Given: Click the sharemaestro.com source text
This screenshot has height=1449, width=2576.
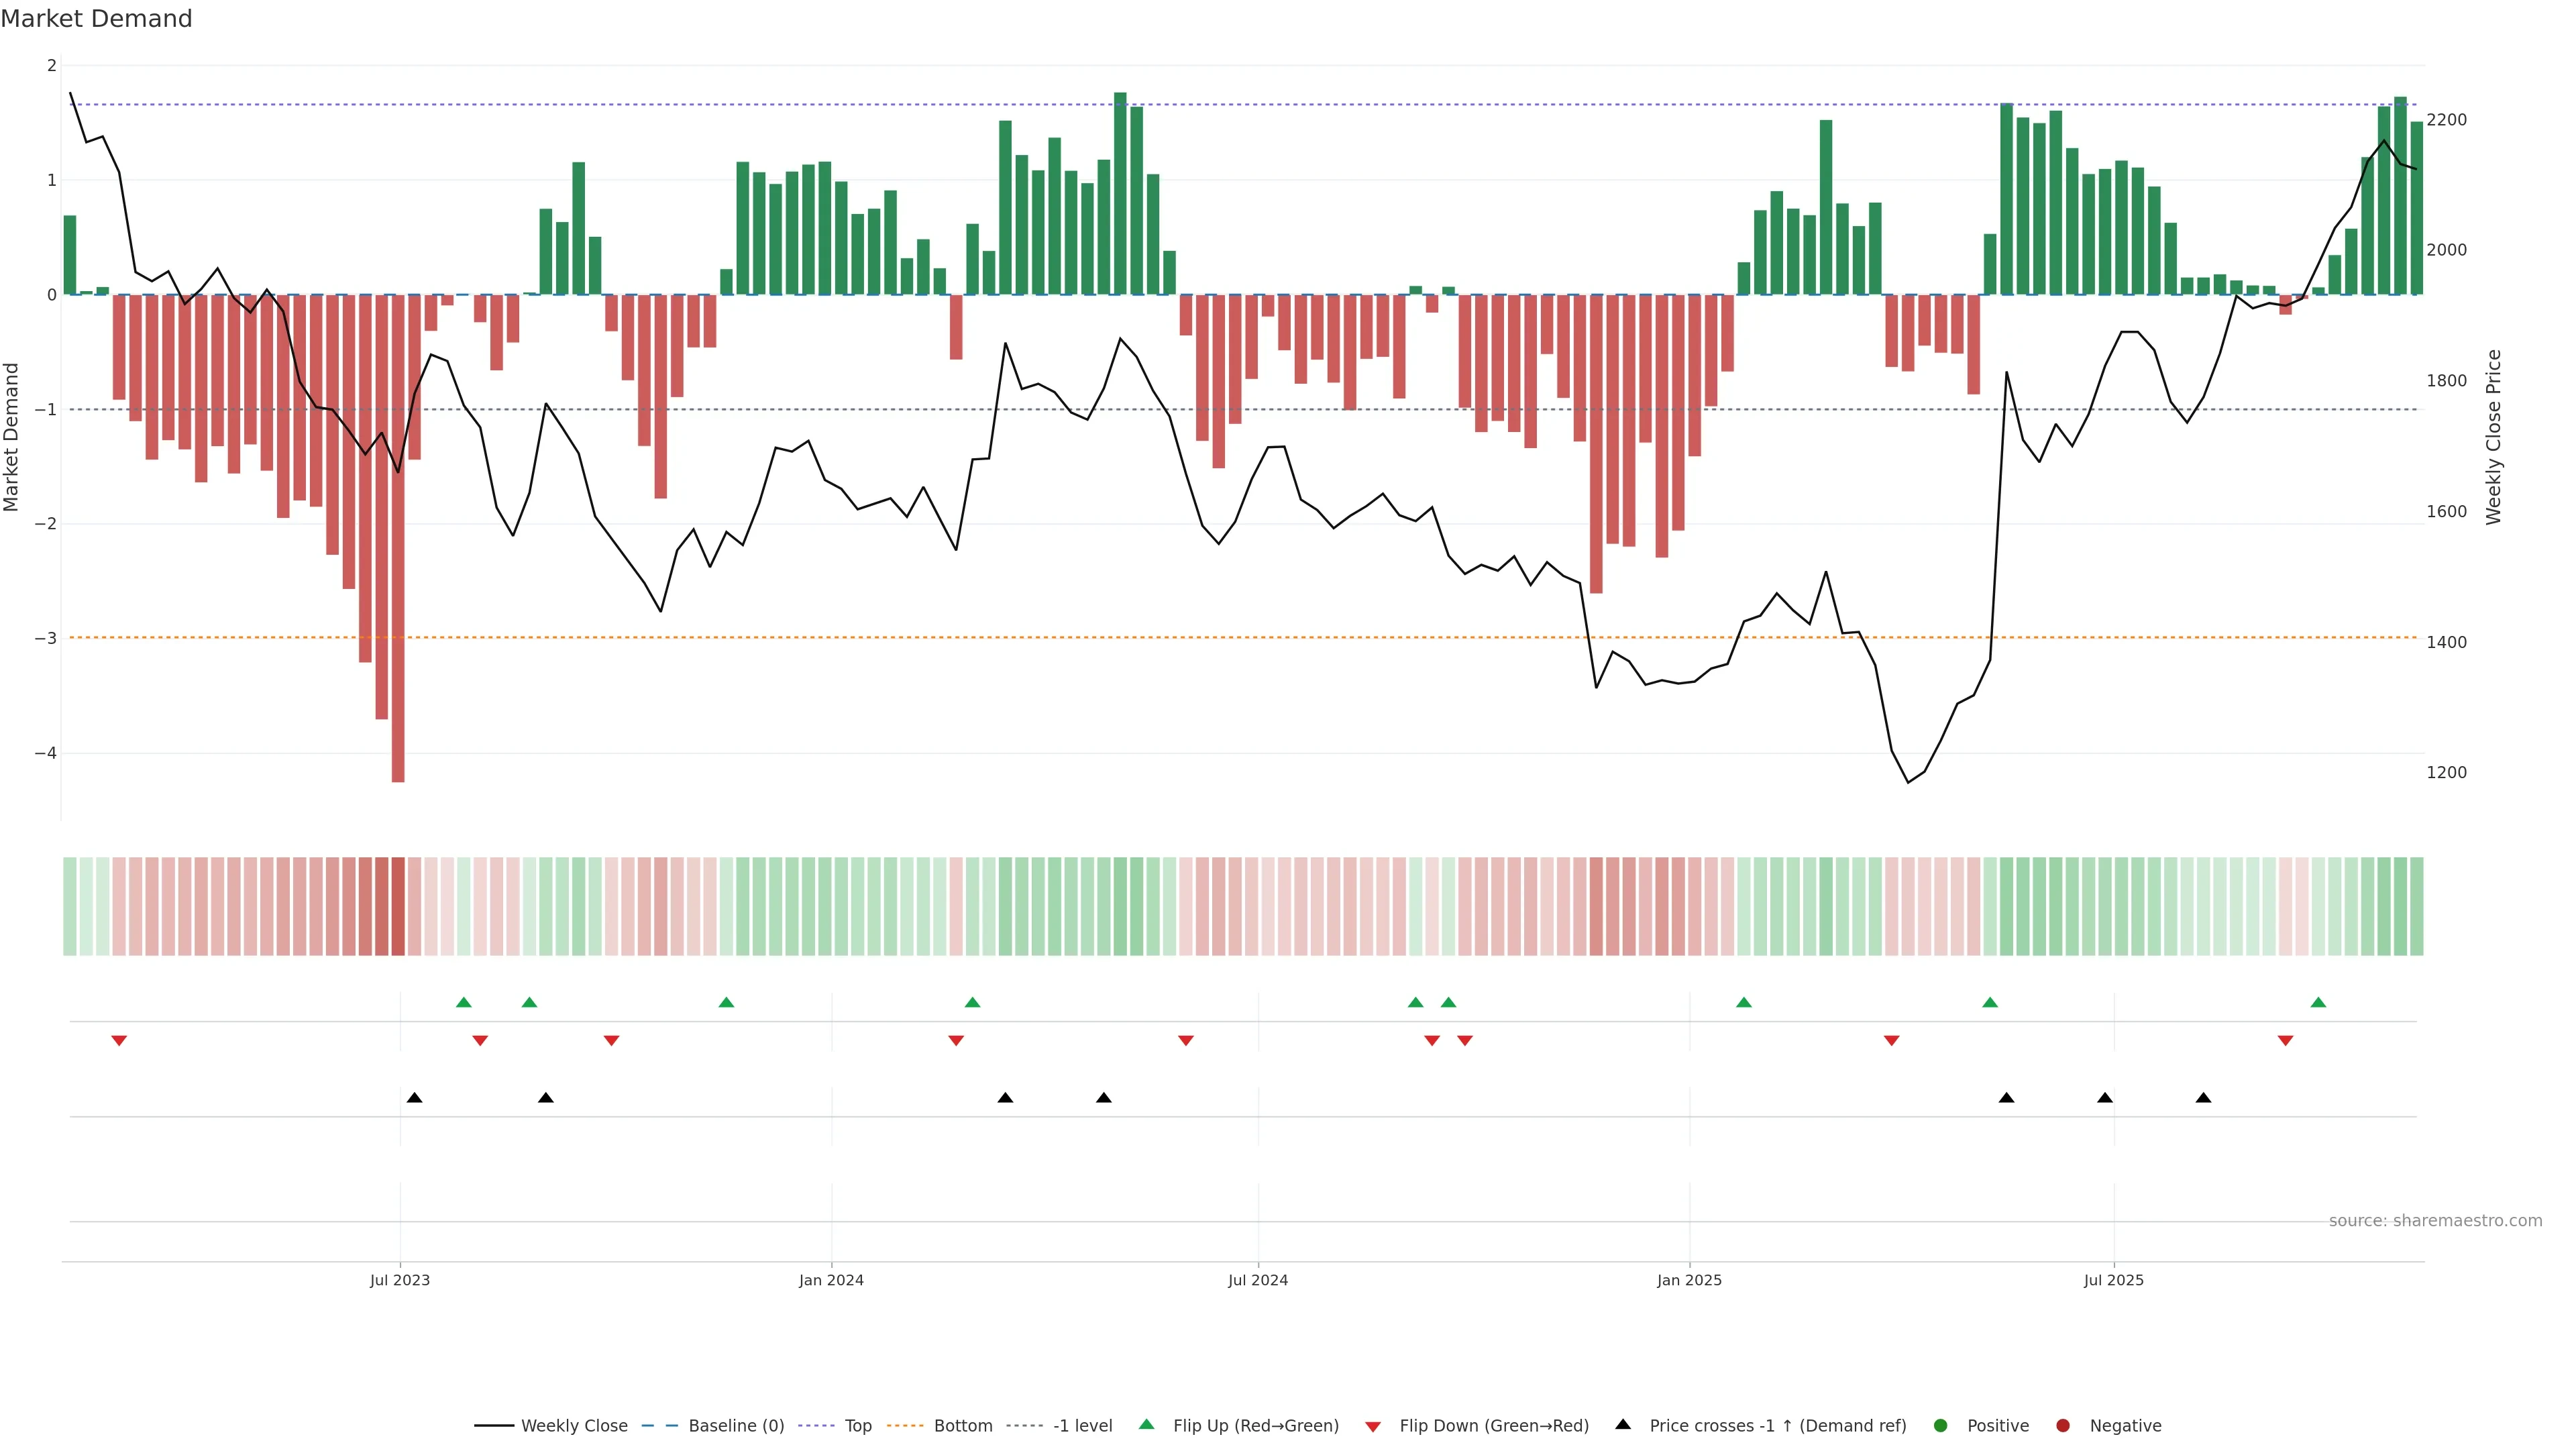Looking at the screenshot, I should coord(2435,1221).
